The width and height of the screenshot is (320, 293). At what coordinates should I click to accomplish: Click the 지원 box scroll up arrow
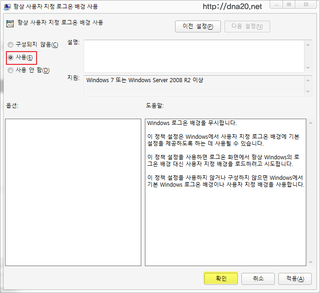point(308,80)
